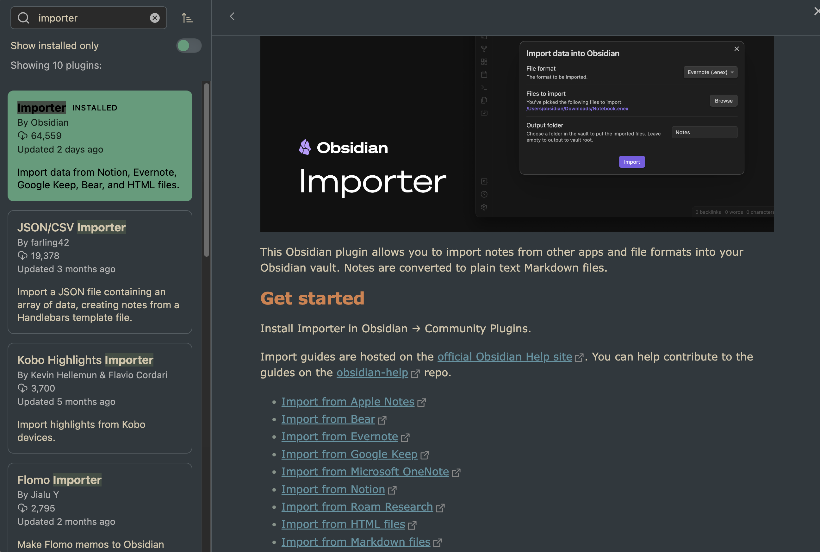The image size is (820, 552).
Task: Click the download icon beside 3,700
Action: click(22, 388)
